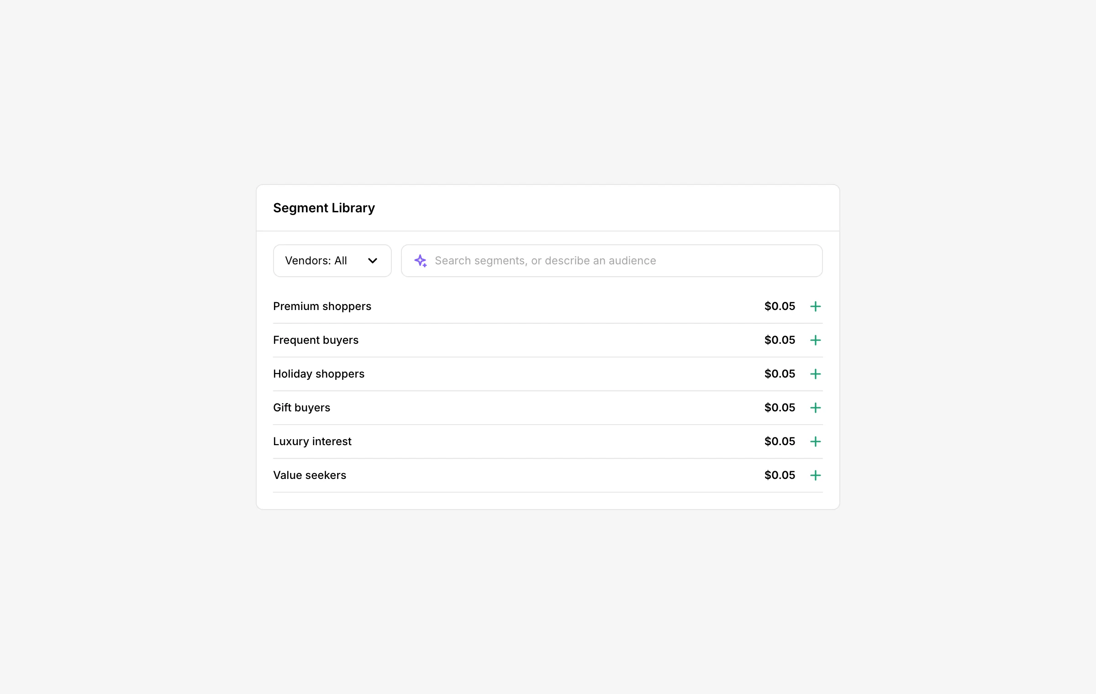Select the Value seekers row label
Viewport: 1096px width, 694px height.
[x=310, y=475]
